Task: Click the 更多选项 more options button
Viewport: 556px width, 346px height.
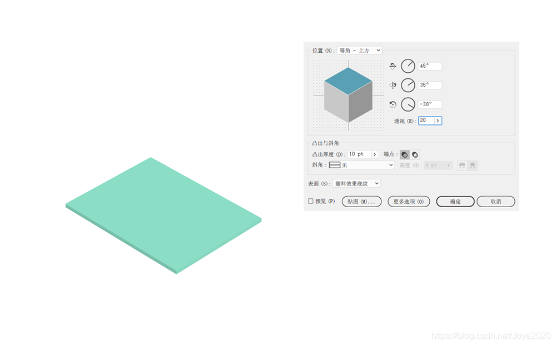Action: (408, 201)
